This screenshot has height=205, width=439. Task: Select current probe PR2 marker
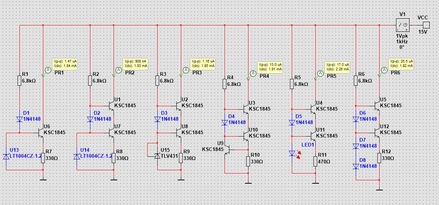(x=118, y=70)
